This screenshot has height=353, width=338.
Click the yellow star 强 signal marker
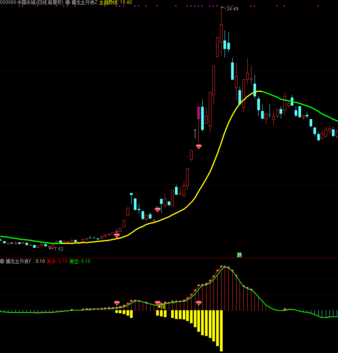[162, 307]
